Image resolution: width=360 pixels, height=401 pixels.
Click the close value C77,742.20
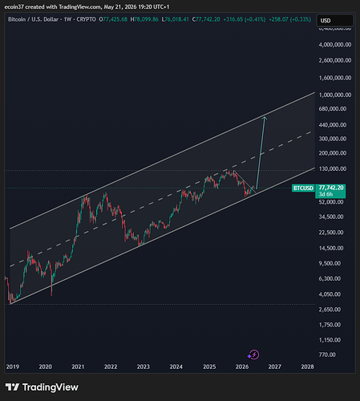(x=206, y=19)
